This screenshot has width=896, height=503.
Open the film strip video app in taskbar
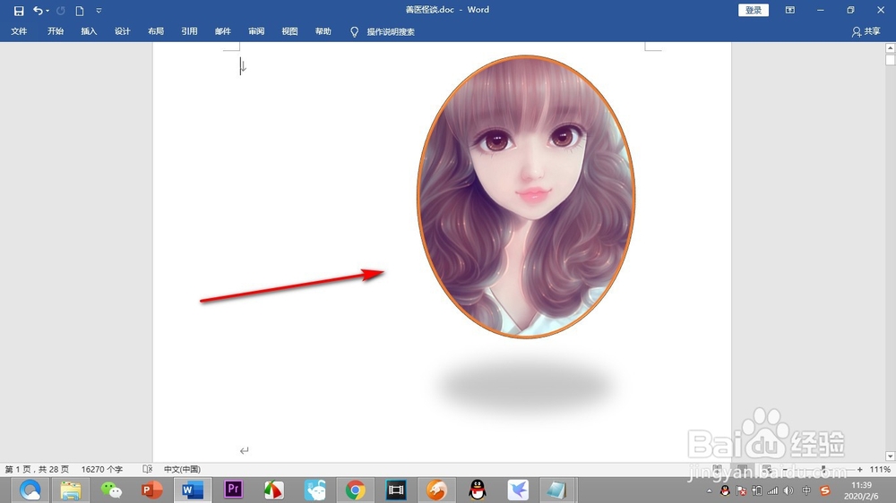(396, 490)
